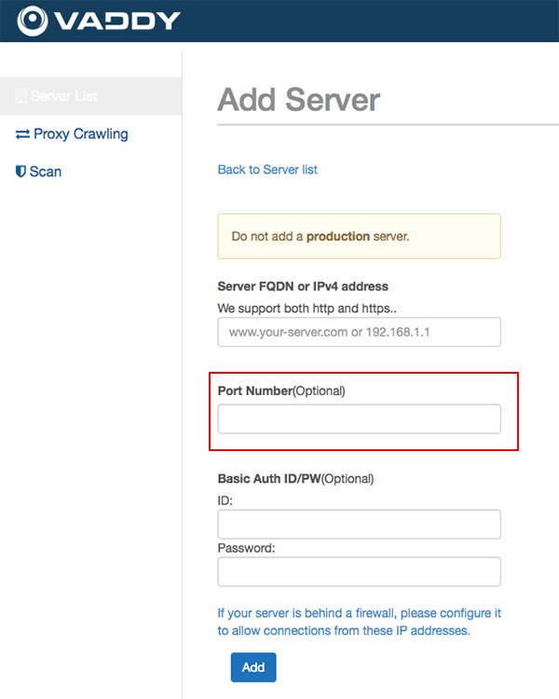Click the Scan shield icon
The image size is (559, 699).
[x=20, y=171]
